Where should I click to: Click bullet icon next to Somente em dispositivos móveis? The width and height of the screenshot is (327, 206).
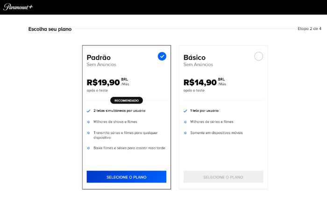click(x=185, y=133)
